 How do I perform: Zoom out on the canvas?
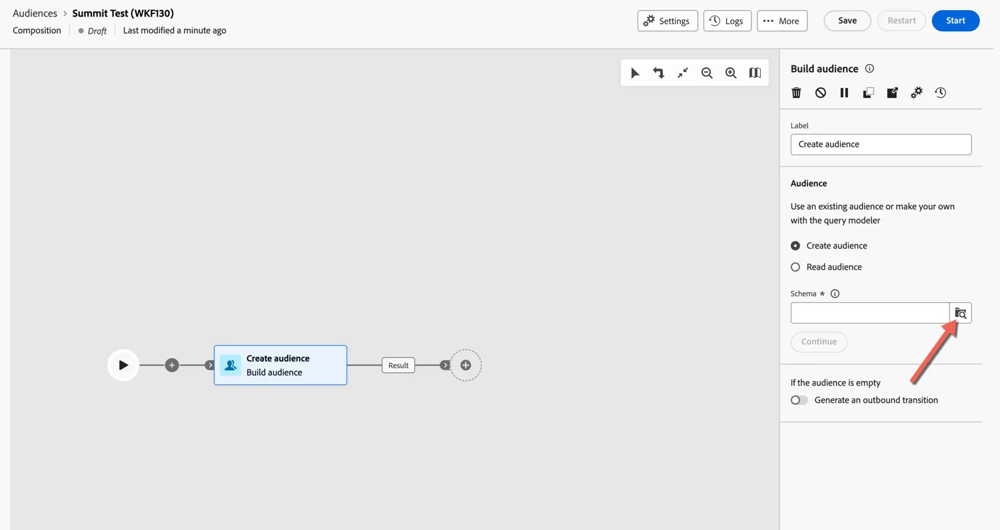707,73
